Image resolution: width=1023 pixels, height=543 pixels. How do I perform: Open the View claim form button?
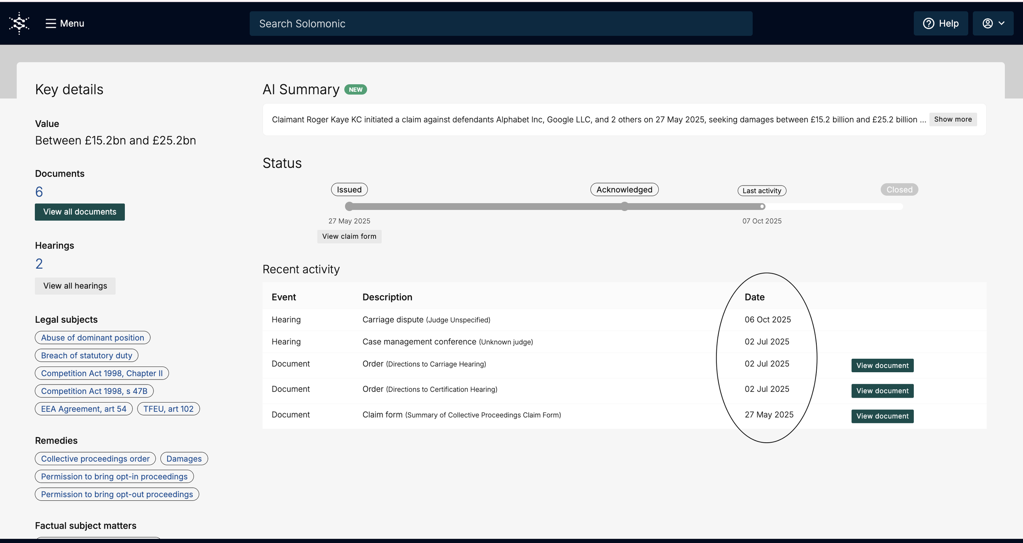tap(349, 236)
